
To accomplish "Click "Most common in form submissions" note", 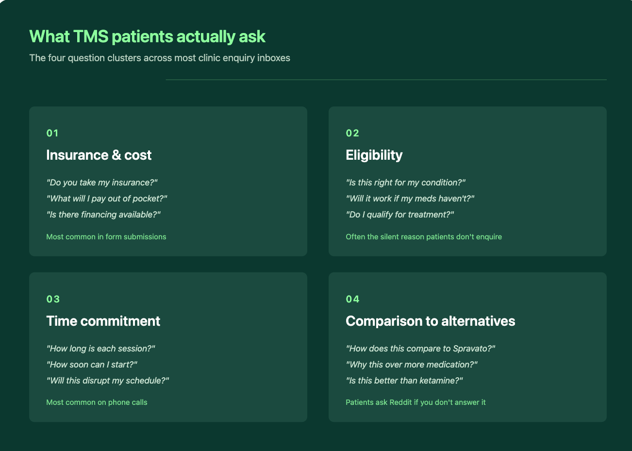I will coord(106,237).
